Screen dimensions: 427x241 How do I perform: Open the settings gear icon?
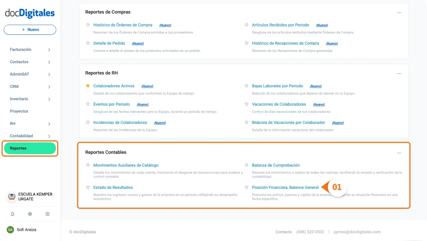30,214
